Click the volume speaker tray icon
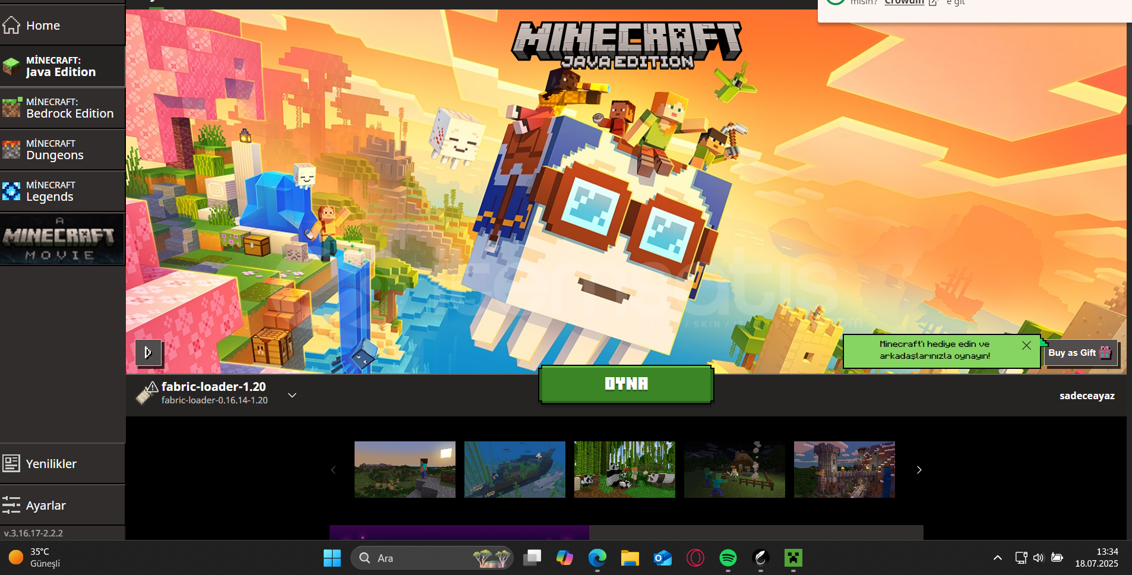The width and height of the screenshot is (1132, 575). coord(1039,558)
